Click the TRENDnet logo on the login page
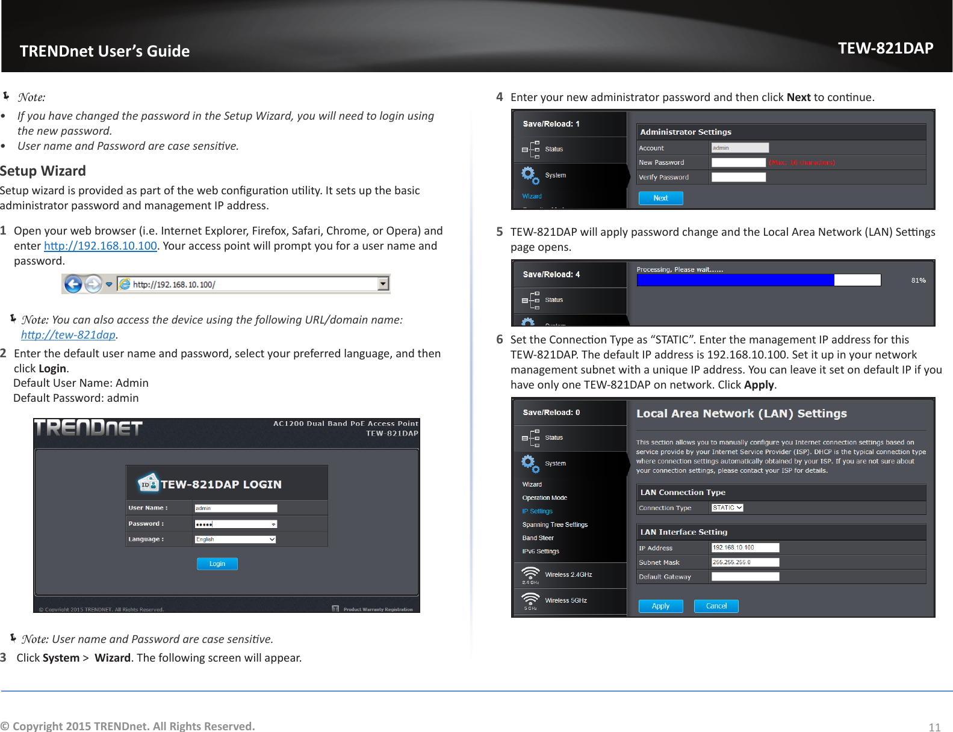The image size is (953, 732). click(88, 428)
